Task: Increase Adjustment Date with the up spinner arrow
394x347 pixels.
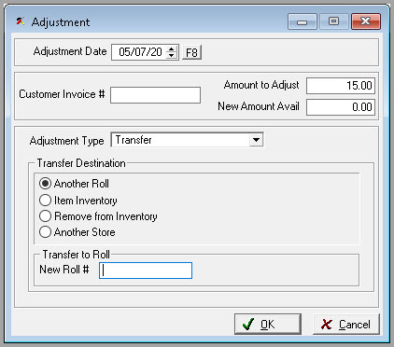Action: click(x=171, y=49)
